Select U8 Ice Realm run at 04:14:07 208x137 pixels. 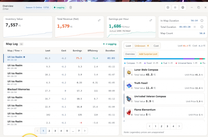(61, 107)
